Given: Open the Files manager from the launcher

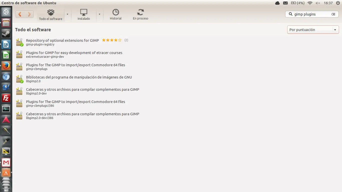Looking at the screenshot, I should pyautogui.click(x=6, y=22).
